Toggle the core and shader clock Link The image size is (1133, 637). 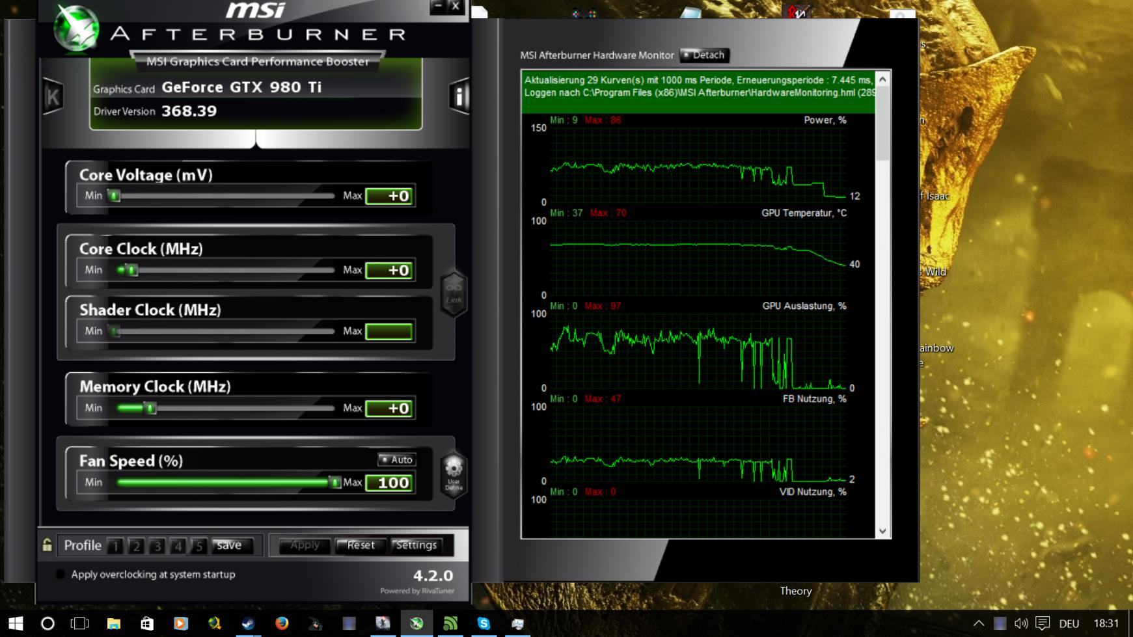pyautogui.click(x=454, y=293)
